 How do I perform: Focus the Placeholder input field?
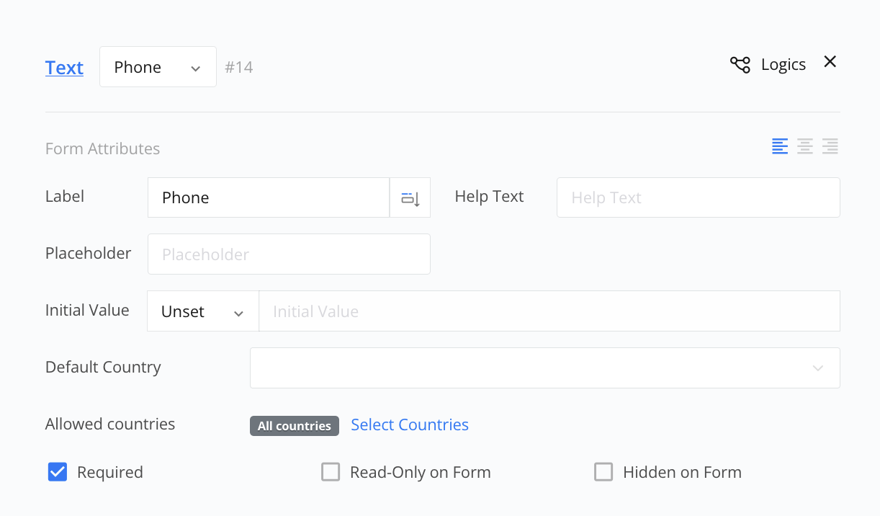(289, 254)
